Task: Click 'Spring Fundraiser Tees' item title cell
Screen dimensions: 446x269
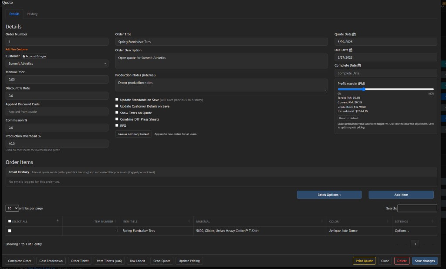Action: [x=156, y=231]
